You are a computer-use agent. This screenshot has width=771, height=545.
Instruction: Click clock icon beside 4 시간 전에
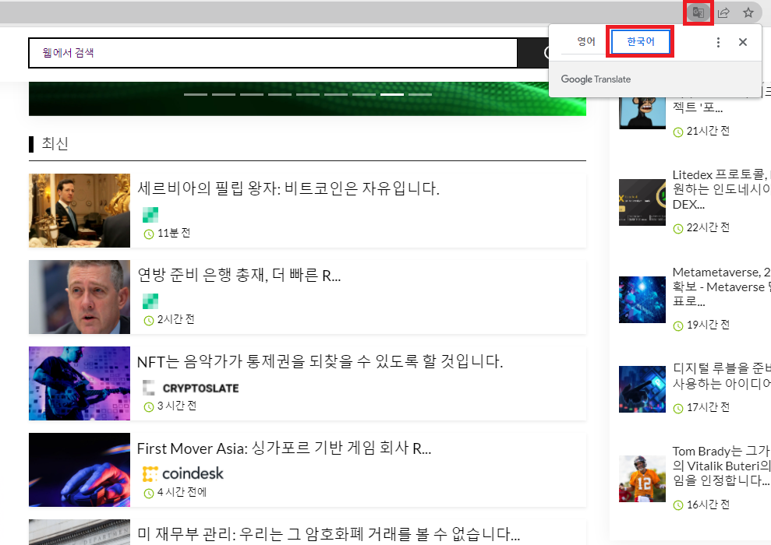(x=148, y=494)
